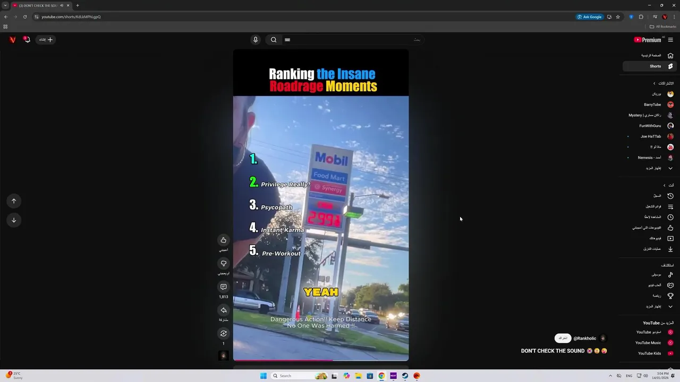Show hidden system tray icons chevron

[x=610, y=376]
